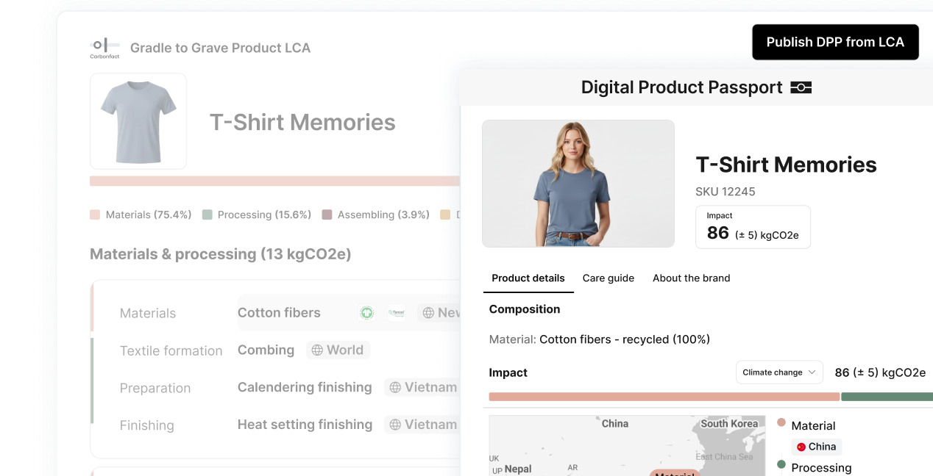This screenshot has height=476, width=933.
Task: Click the green Processing segment of impact bar
Action: (x=886, y=397)
